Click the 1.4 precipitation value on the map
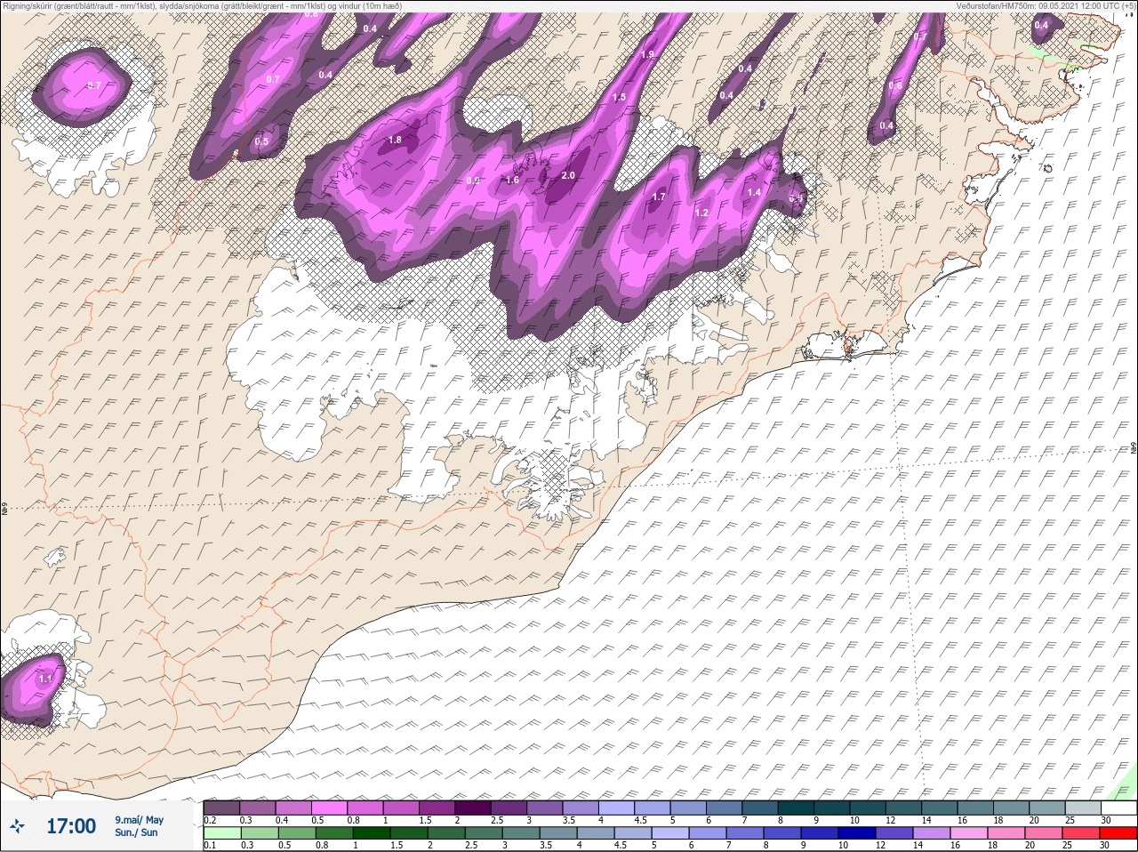Viewport: 1138px width, 852px height. pos(754,193)
